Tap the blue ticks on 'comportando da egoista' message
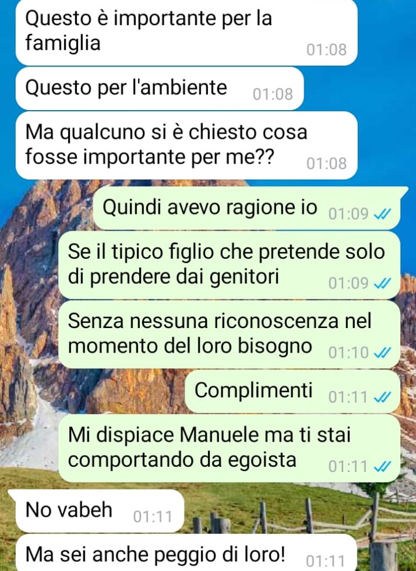 pos(382,466)
